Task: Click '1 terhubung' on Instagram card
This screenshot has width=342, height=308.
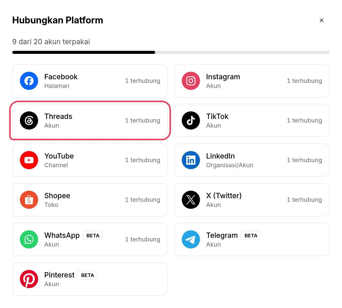Action: point(304,81)
